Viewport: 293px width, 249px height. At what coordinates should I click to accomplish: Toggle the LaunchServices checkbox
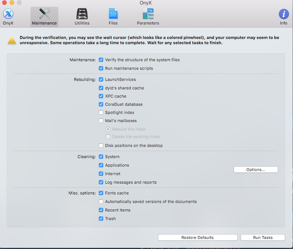101,79
